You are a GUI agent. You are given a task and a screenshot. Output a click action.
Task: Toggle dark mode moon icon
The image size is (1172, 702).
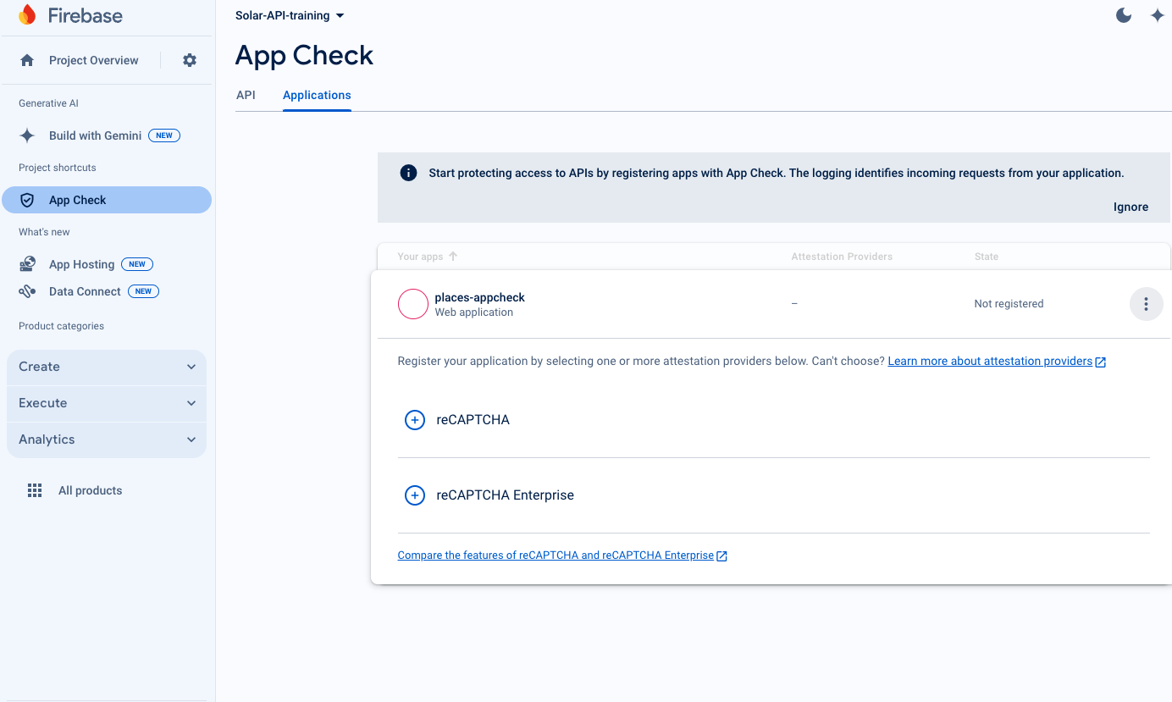(1124, 15)
